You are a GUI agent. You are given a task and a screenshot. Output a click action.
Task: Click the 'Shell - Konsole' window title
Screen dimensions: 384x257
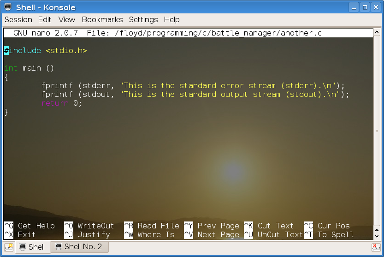(46, 7)
